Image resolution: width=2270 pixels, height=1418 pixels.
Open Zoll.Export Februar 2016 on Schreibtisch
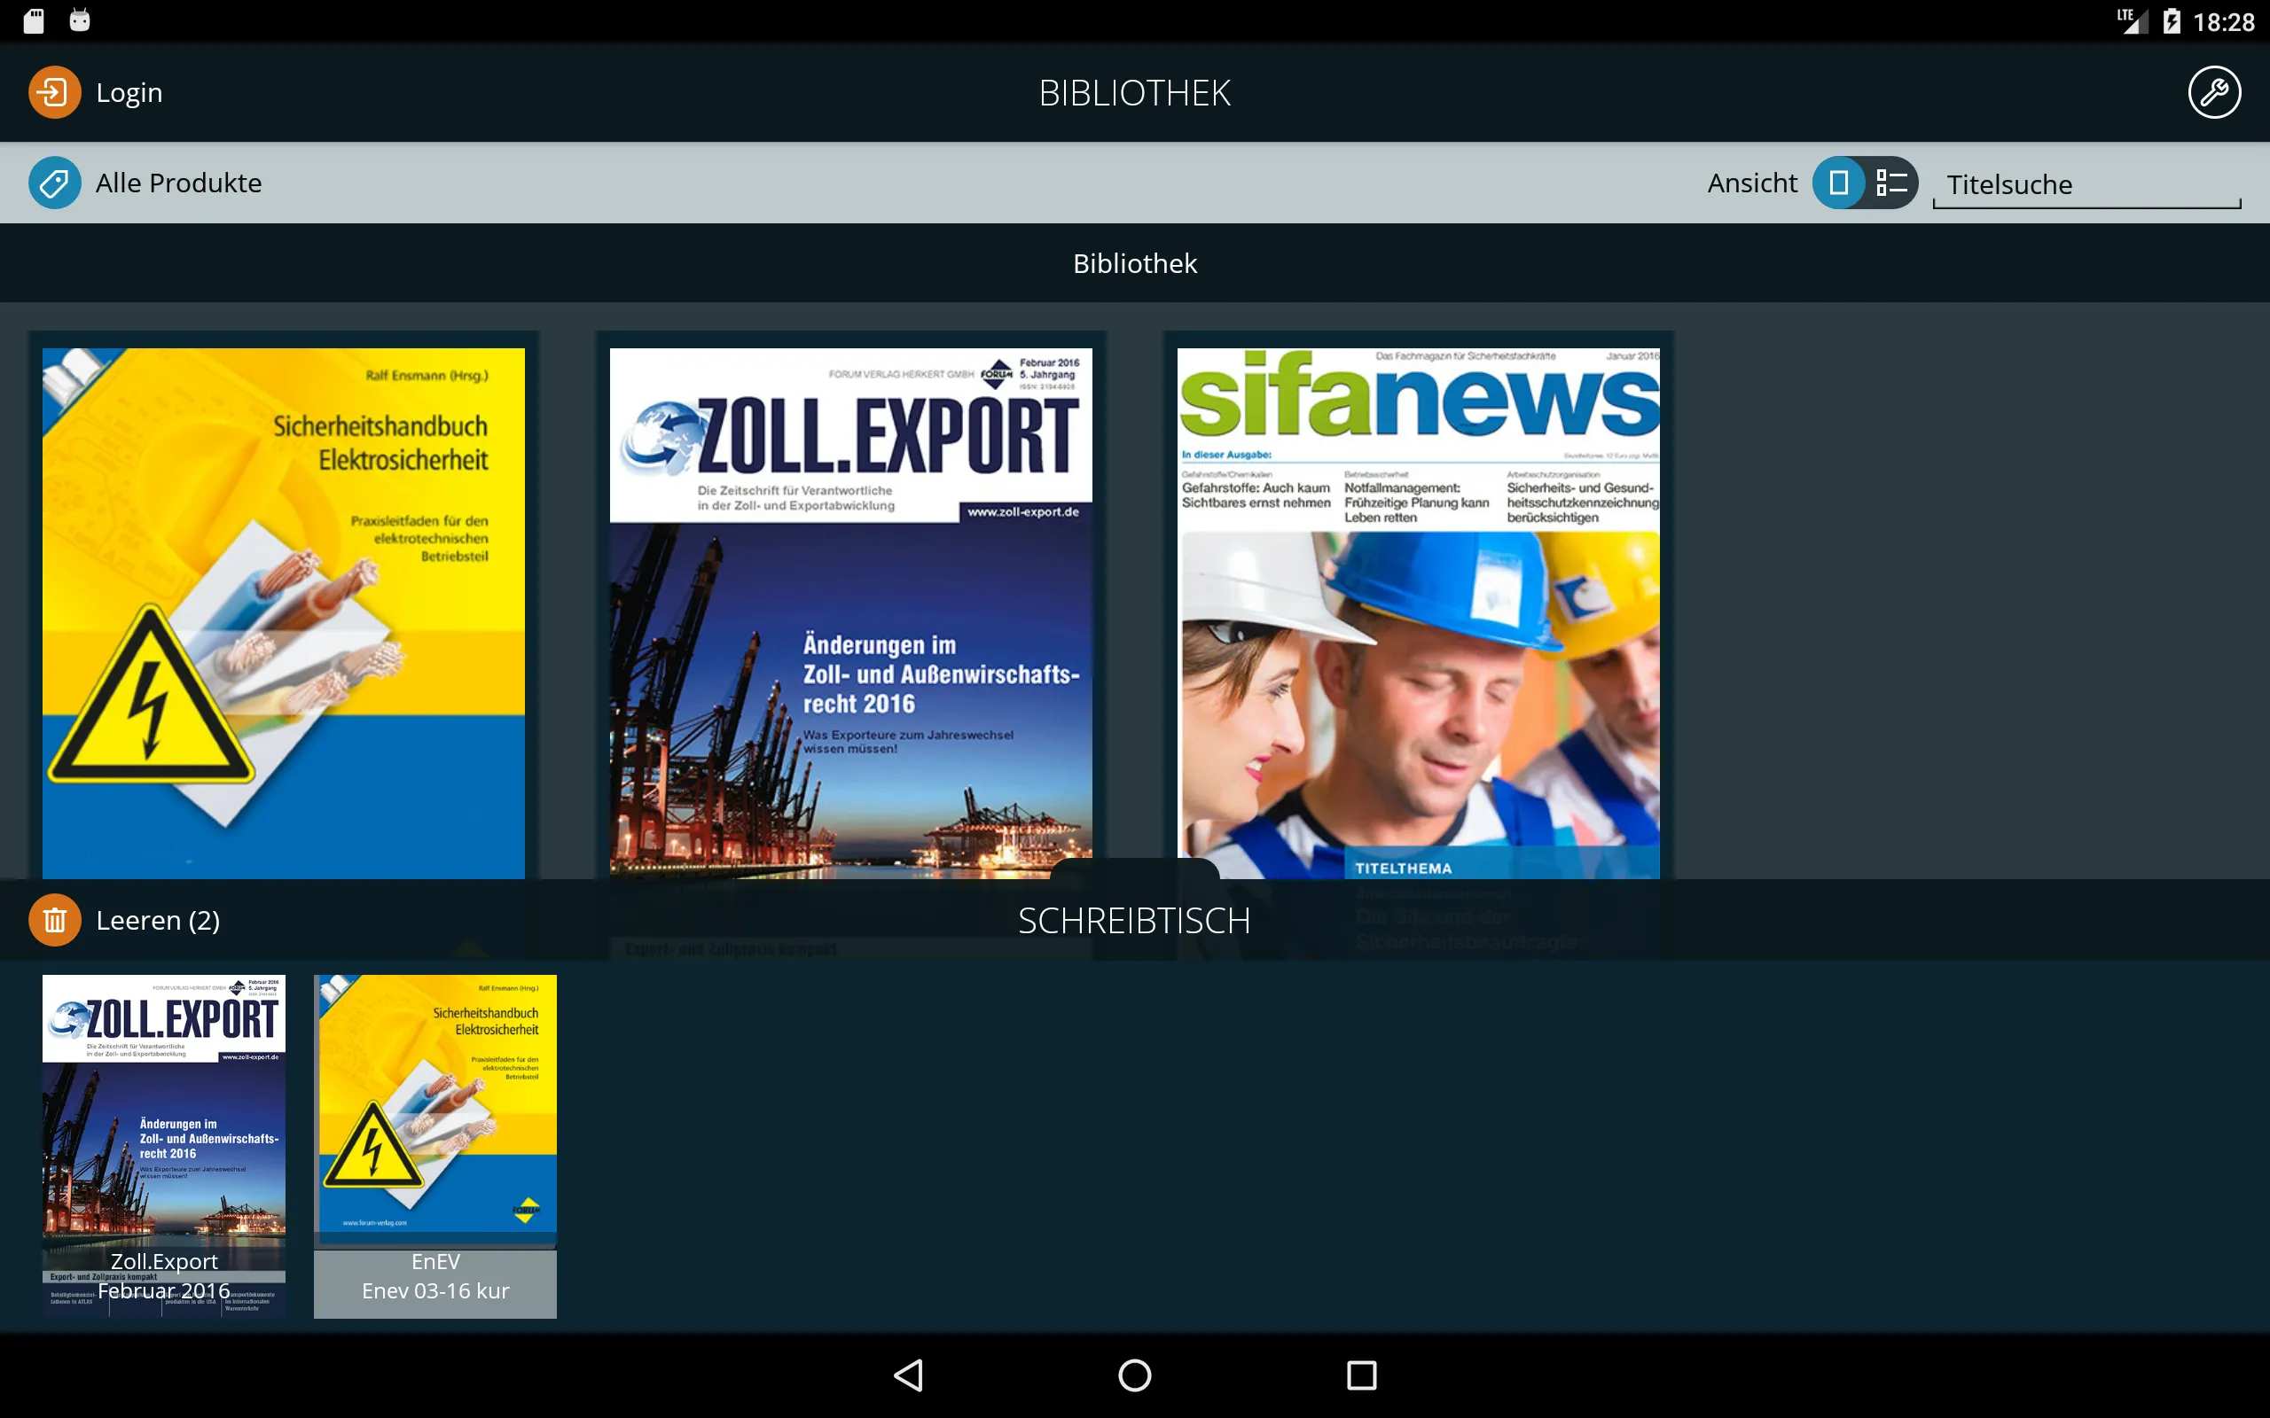[x=164, y=1146]
